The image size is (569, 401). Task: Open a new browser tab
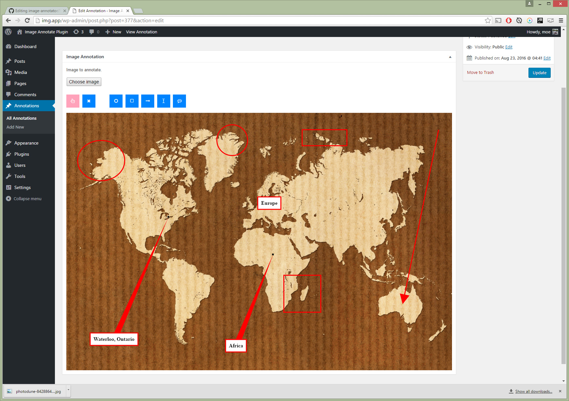point(138,11)
